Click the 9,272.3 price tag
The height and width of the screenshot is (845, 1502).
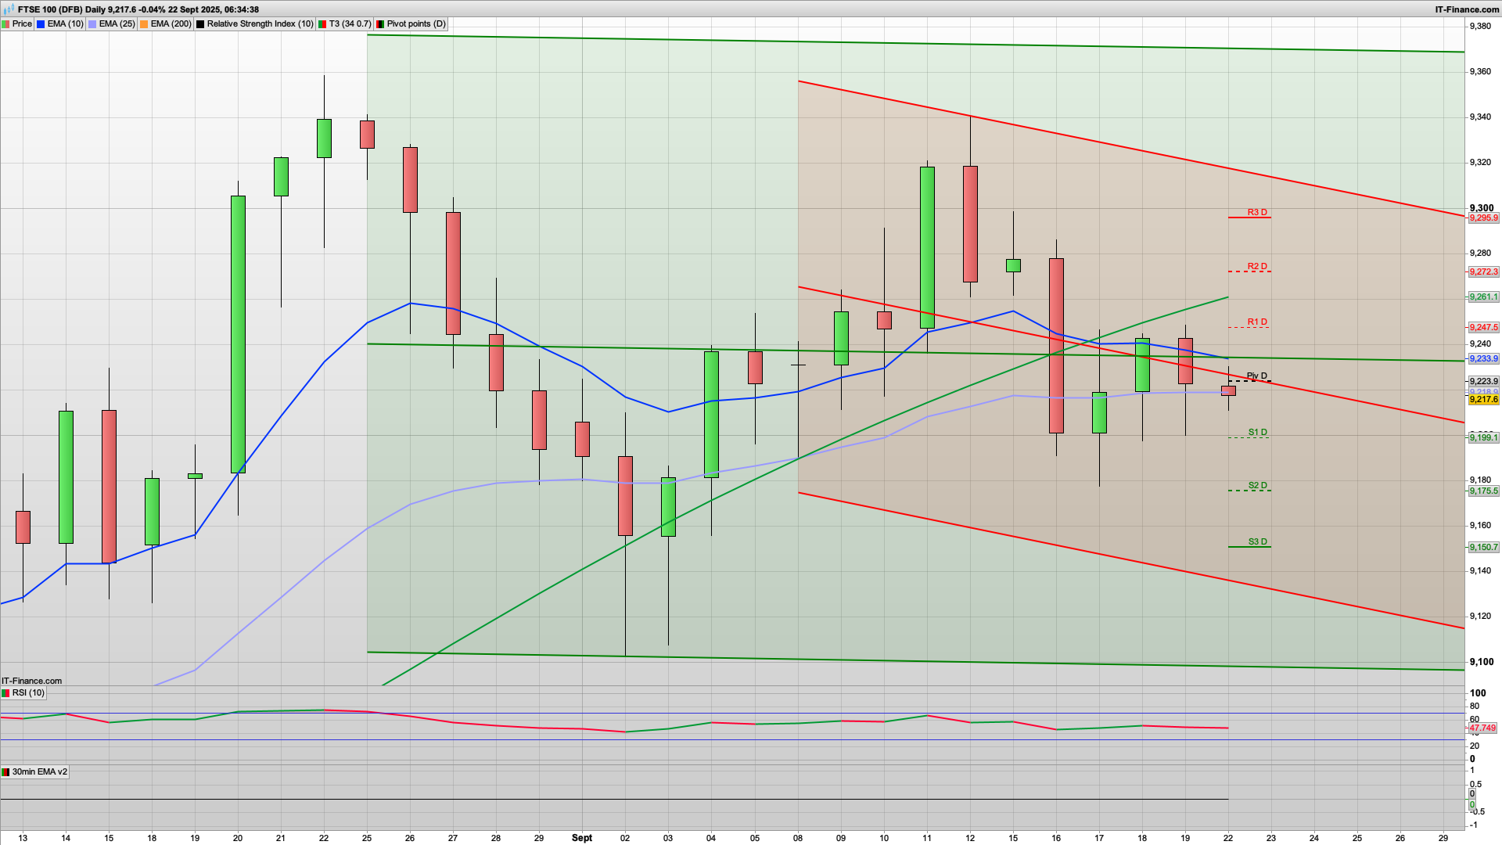[1483, 272]
